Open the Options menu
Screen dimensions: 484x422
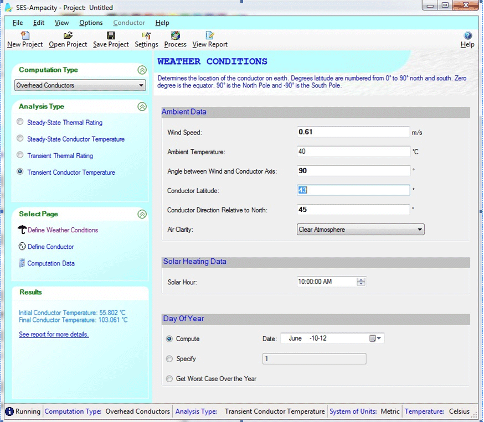pos(91,23)
